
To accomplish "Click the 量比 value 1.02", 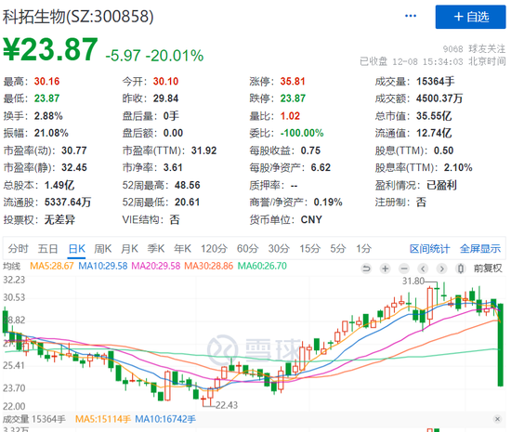I will tap(290, 115).
